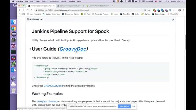Close the homeaway/jenkins-spock tab
The height and width of the screenshot is (110, 196).
click(54, 6)
